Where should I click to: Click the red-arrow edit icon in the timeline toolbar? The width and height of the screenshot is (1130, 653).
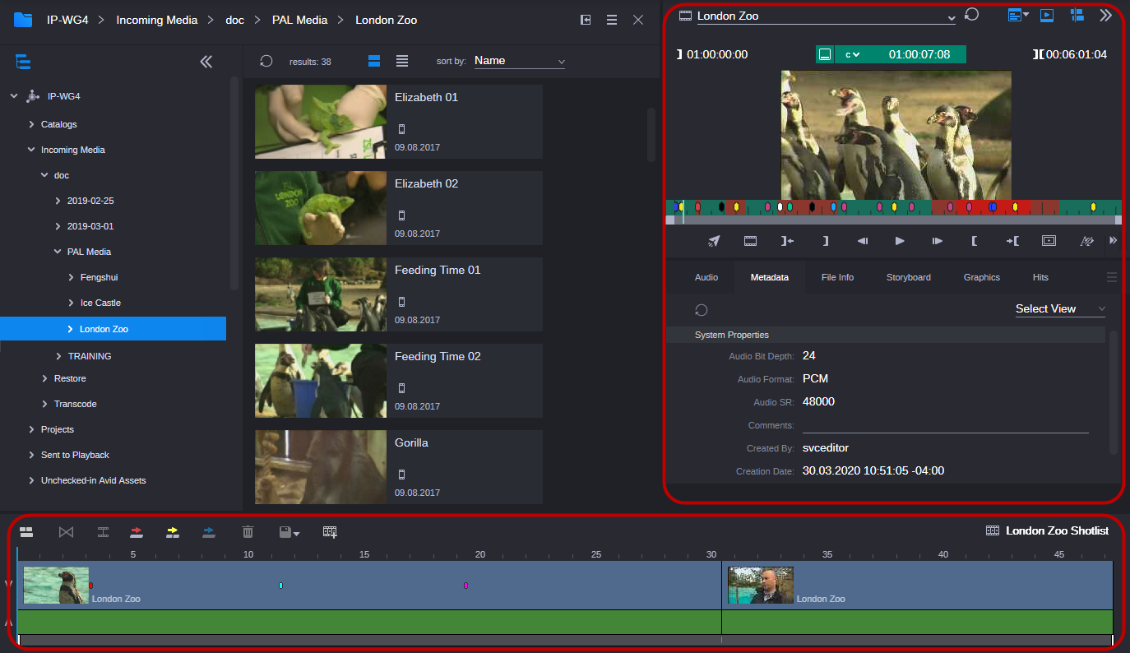point(137,532)
